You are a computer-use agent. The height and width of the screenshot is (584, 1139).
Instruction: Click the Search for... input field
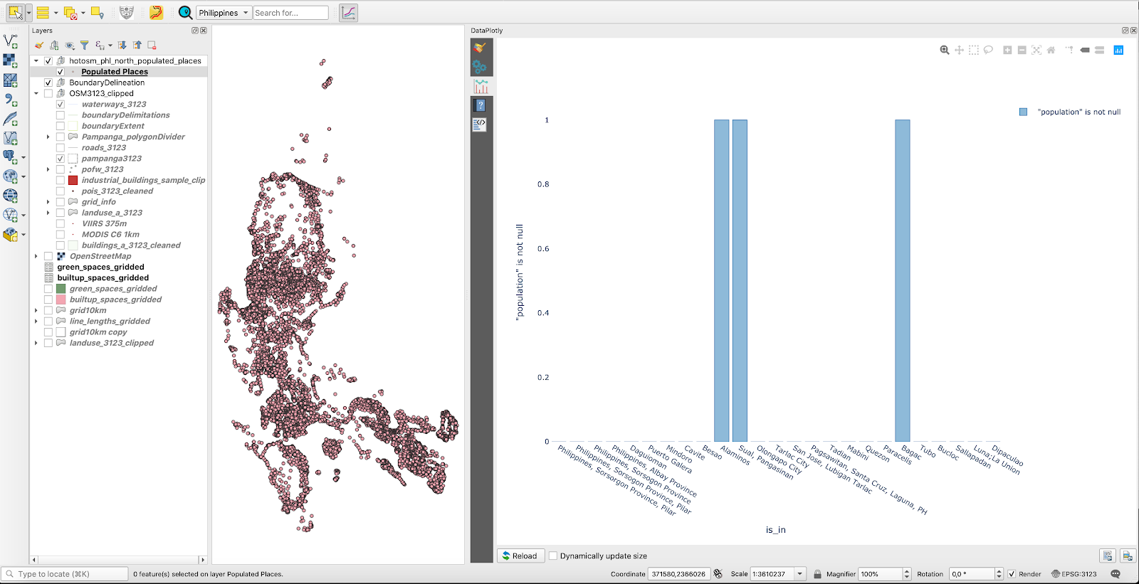[x=290, y=13]
